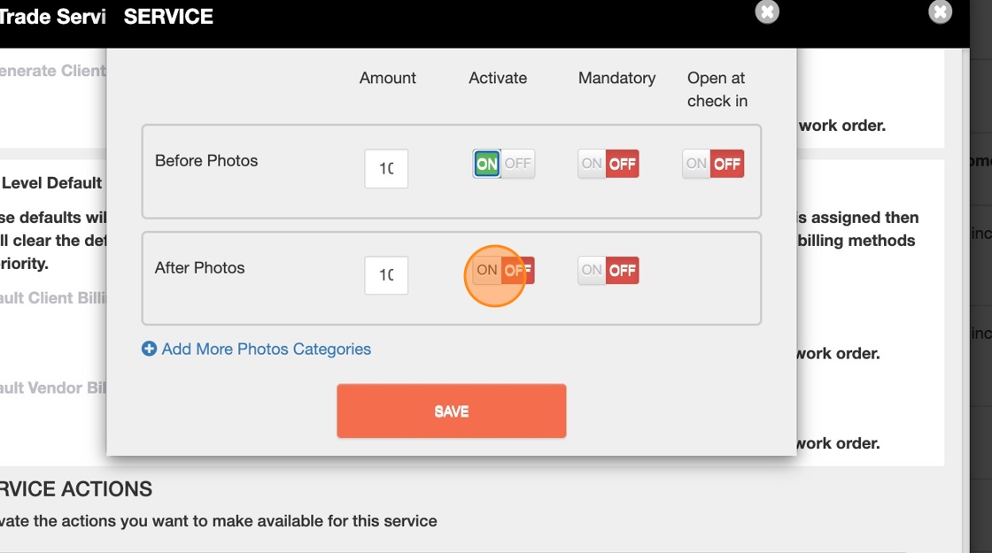Toggle the Before Photos Activate switch
The height and width of the screenshot is (553, 992).
click(x=503, y=164)
